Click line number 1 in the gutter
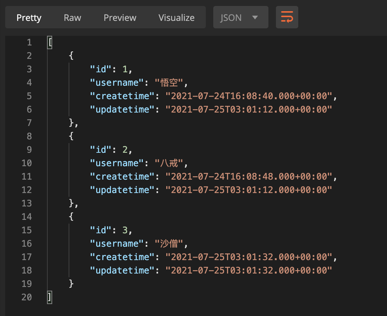The image size is (387, 316). (29, 42)
